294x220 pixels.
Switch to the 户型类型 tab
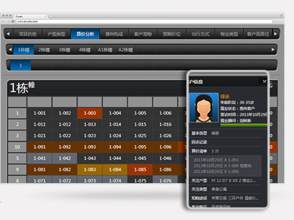tap(57, 34)
